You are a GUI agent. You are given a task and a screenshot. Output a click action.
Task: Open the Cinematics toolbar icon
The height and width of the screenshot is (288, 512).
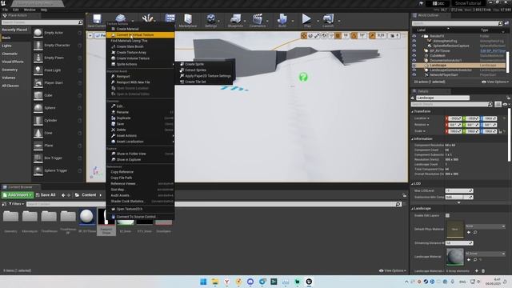pos(258,19)
